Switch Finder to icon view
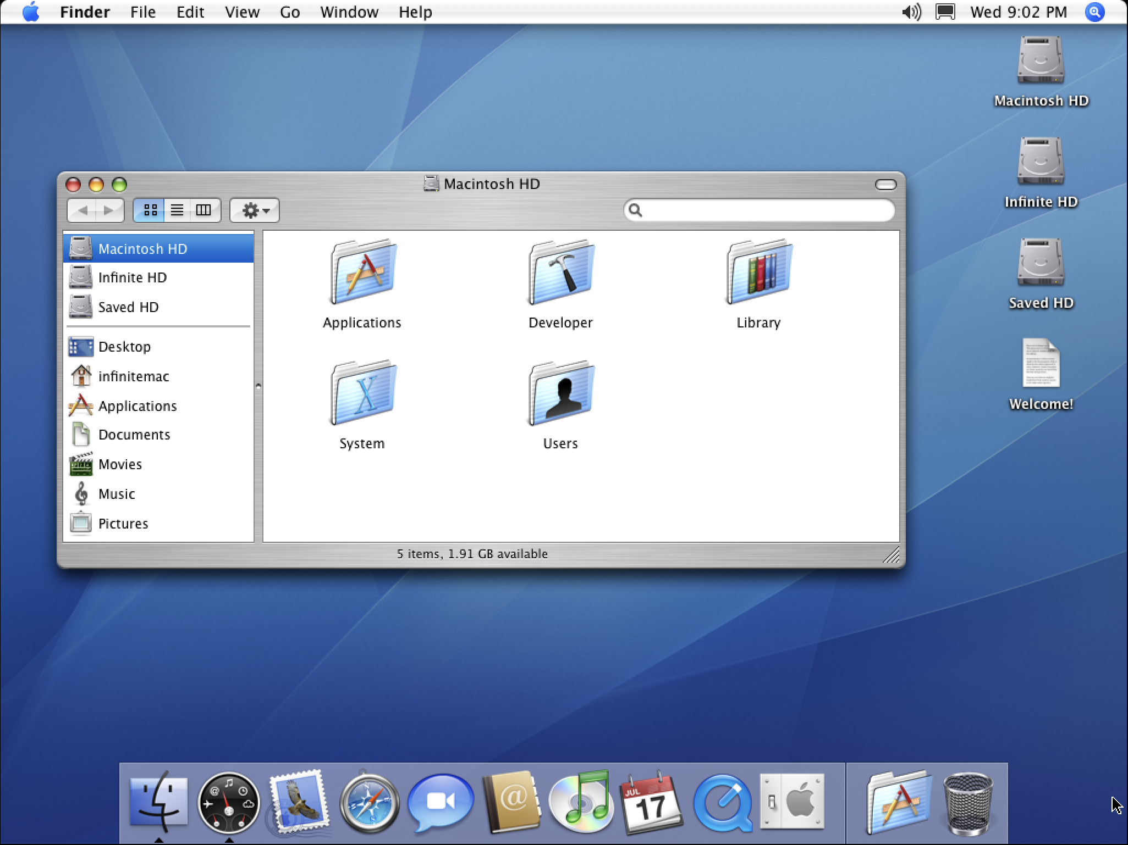Screen dimensions: 1128x845 150,210
